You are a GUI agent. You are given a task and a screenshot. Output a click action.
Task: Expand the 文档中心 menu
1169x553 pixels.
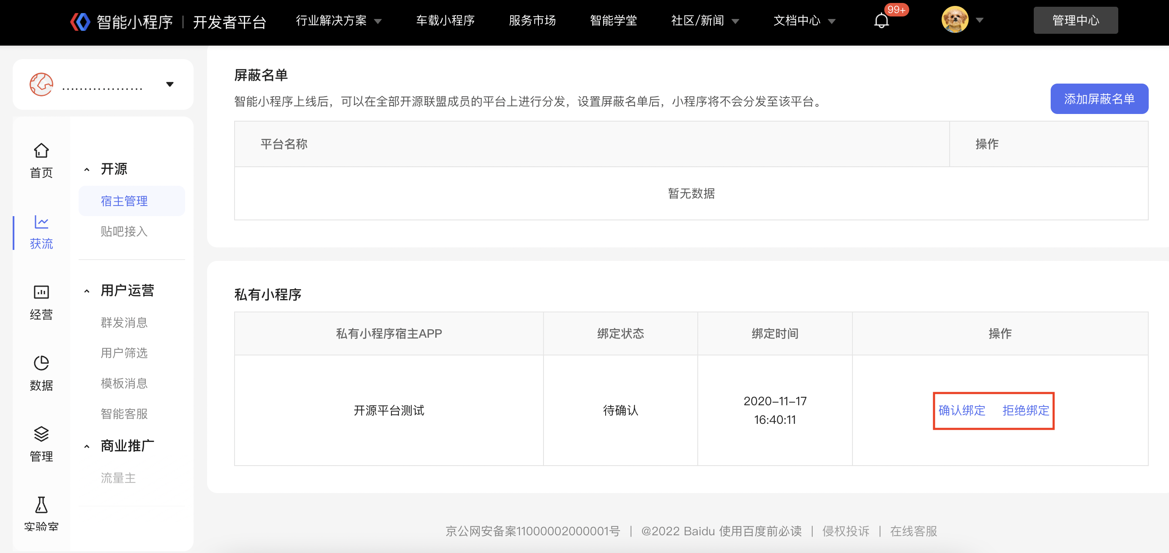[804, 21]
